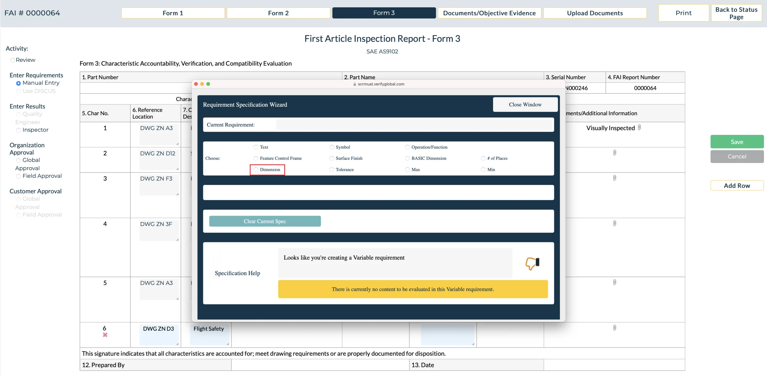767x376 pixels.
Task: Click the Print button
Action: 684,13
